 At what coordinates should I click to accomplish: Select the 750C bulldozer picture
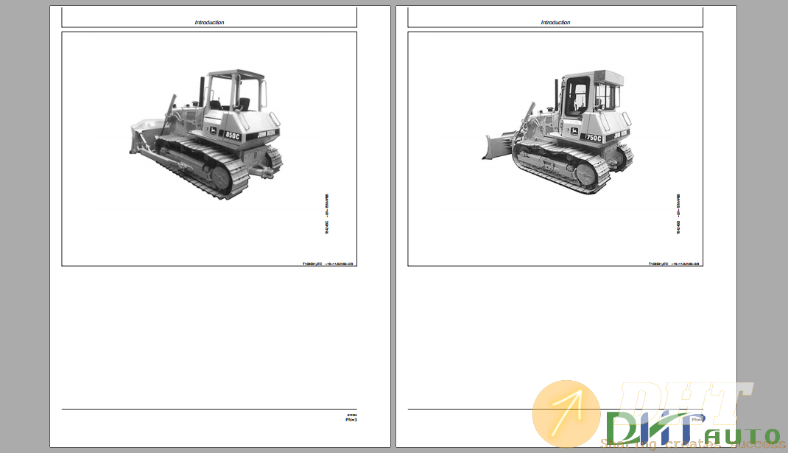tap(557, 132)
